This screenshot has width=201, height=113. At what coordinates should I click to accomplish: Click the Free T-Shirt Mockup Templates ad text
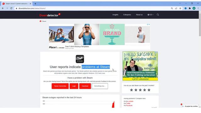(x=77, y=46)
